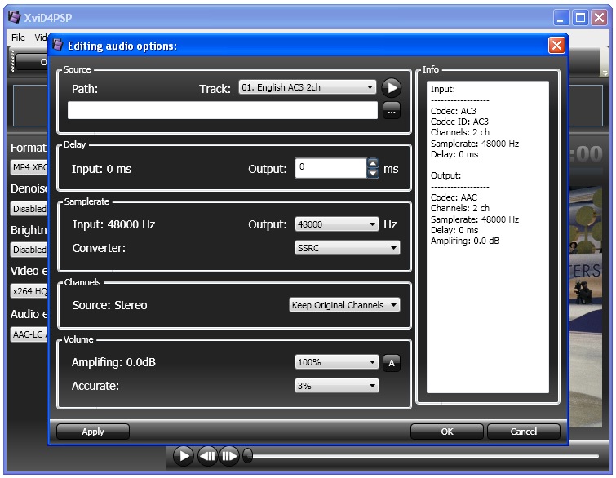Click the Apply button
The height and width of the screenshot is (478, 616).
[x=93, y=432]
